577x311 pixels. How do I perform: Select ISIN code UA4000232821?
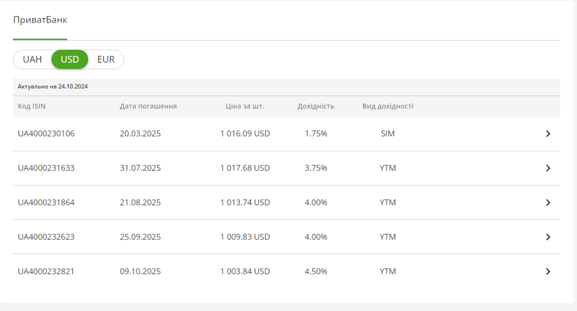(46, 271)
